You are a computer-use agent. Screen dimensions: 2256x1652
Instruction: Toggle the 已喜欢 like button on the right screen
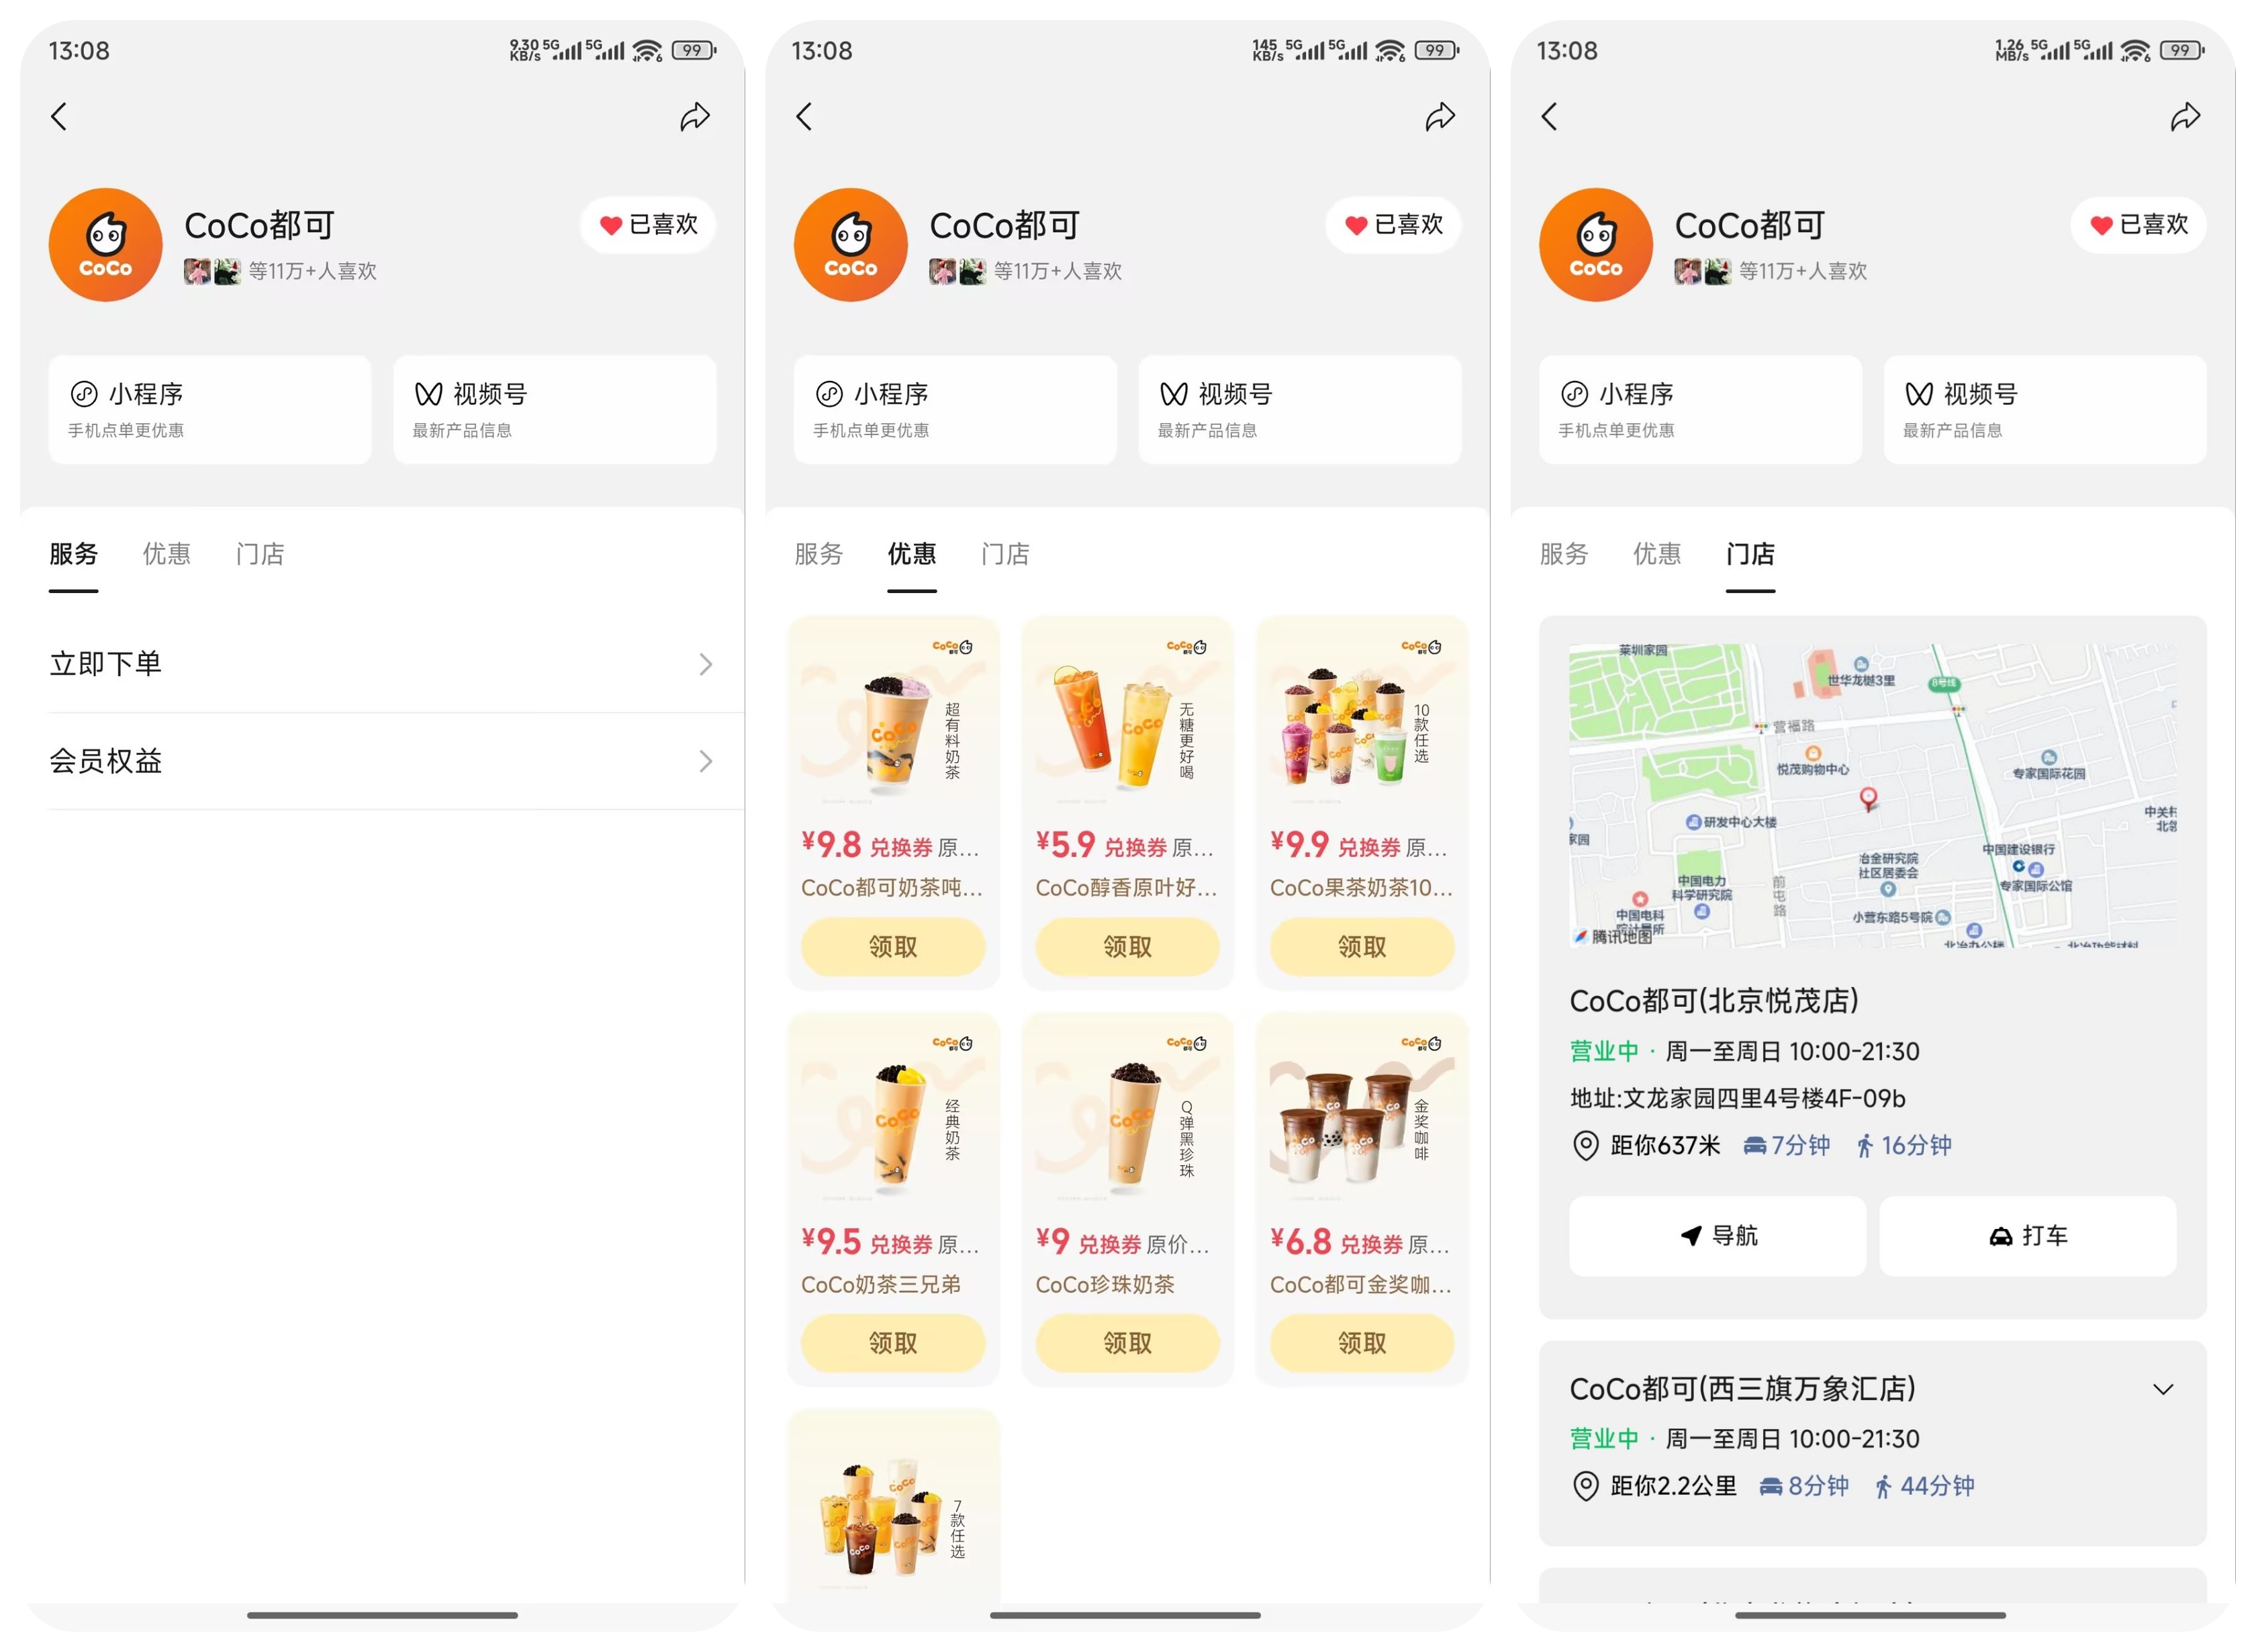coord(2138,225)
